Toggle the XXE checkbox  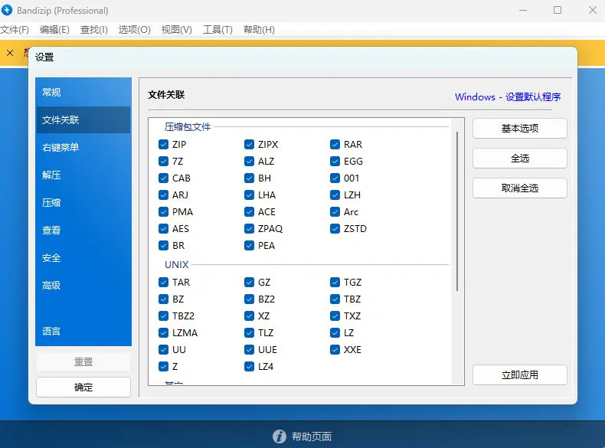coord(335,350)
